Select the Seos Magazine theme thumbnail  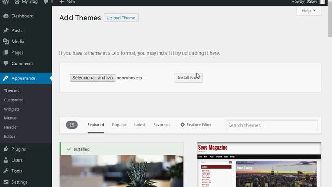click(259, 165)
